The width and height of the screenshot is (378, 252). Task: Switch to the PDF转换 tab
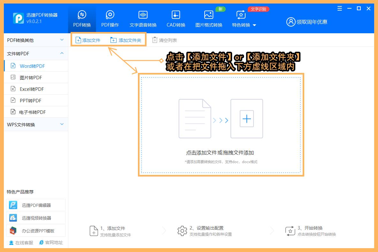point(82,18)
